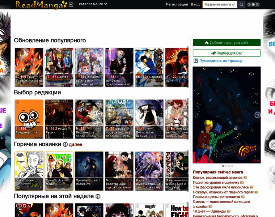Open Синьор Агепито Медичи card
Viewport: 275px width, 217px height.
tap(59, 171)
